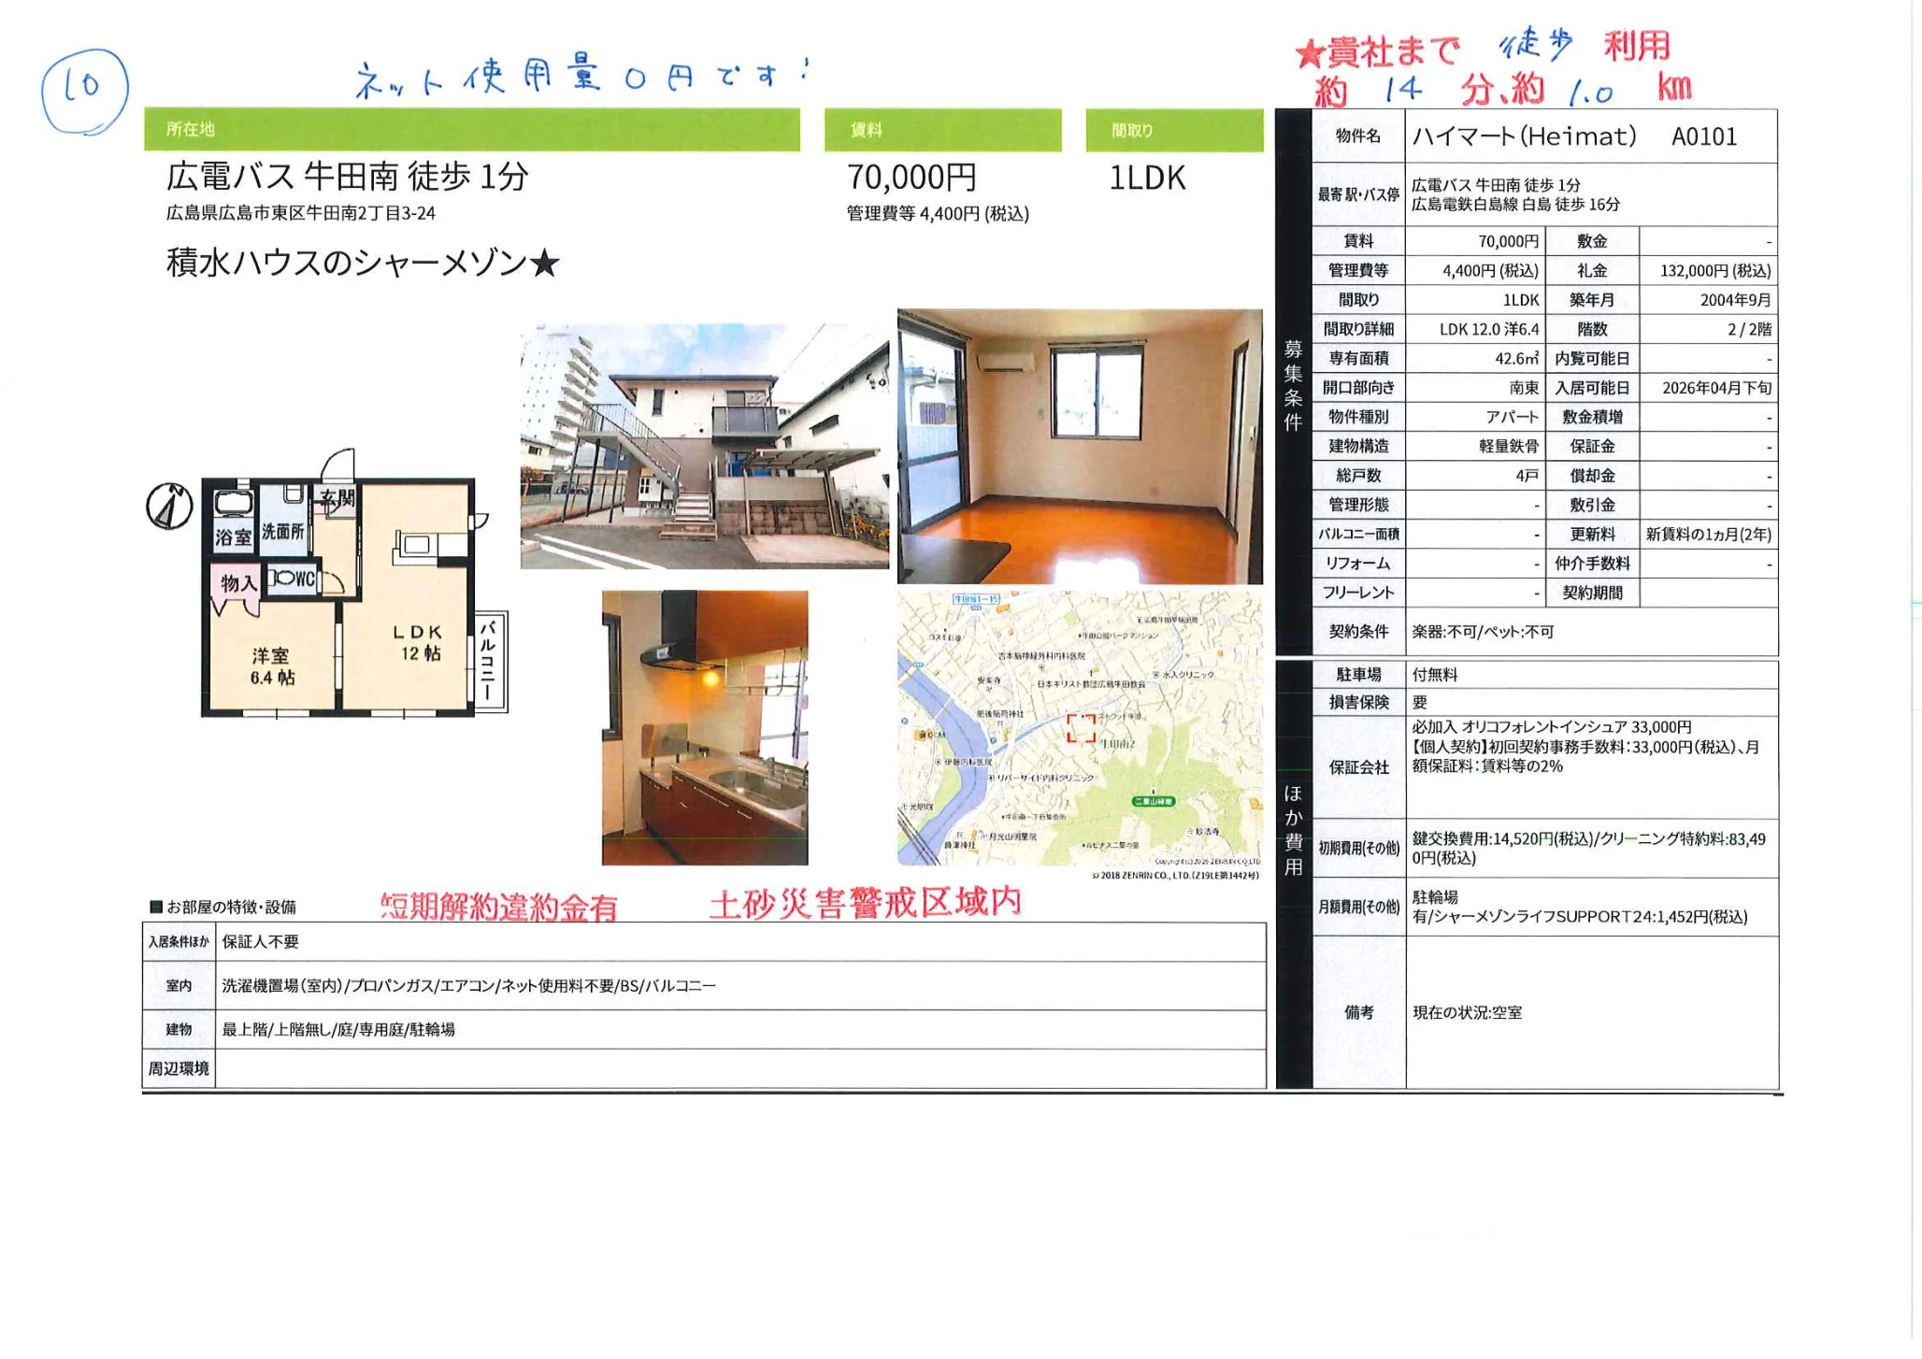Click the 浴室 label on floor plan

(x=233, y=536)
